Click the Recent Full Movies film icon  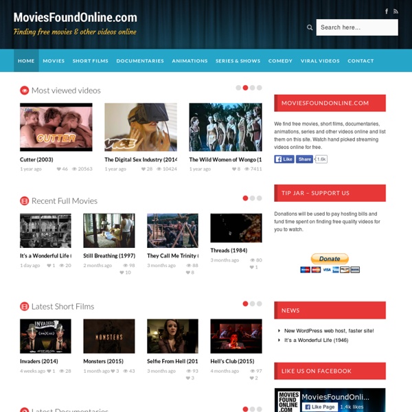click(25, 201)
